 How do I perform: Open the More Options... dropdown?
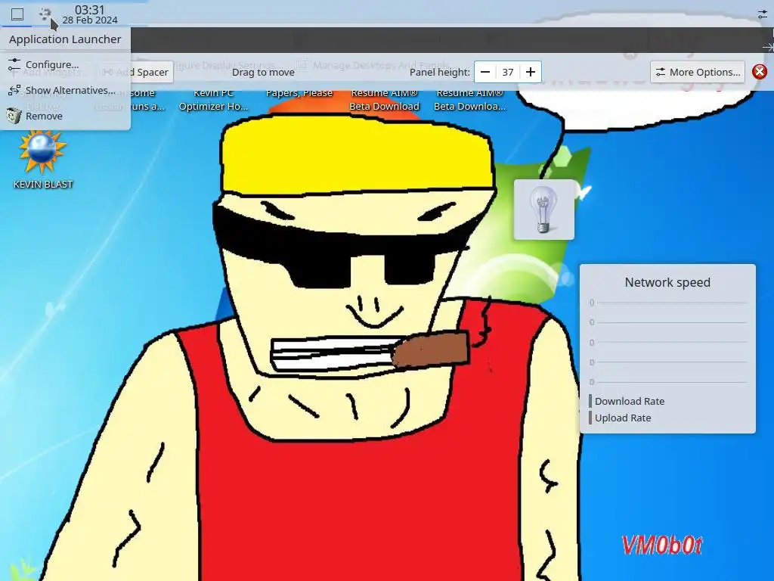[x=698, y=72]
